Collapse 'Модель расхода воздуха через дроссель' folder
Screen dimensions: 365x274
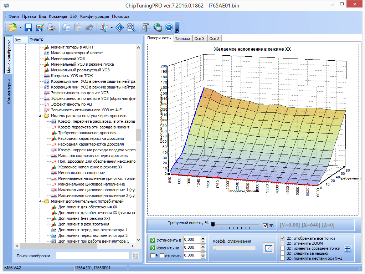coord(40,116)
